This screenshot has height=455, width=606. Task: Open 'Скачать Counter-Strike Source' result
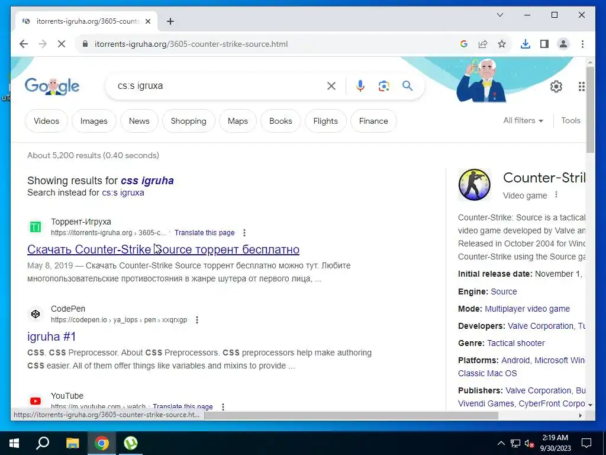tap(163, 249)
